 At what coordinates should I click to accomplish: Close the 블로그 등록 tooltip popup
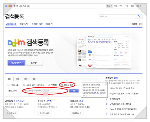point(106,84)
